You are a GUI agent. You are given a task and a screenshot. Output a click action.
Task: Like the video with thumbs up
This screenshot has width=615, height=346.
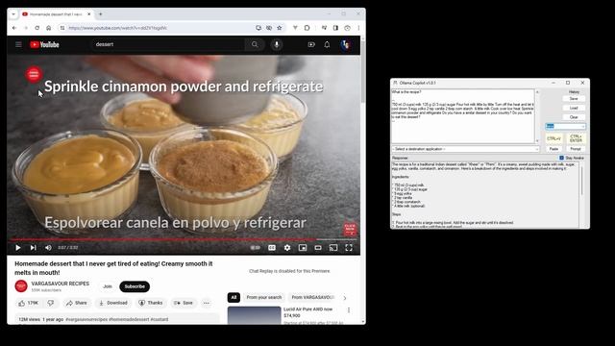click(x=29, y=303)
